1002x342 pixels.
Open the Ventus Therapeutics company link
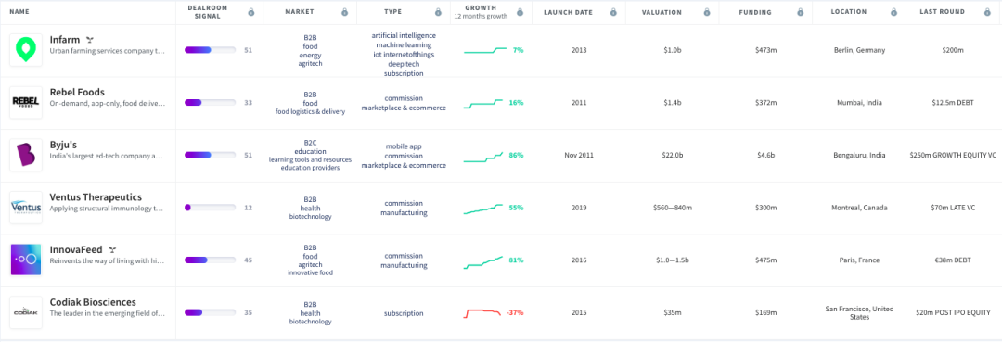pos(96,197)
